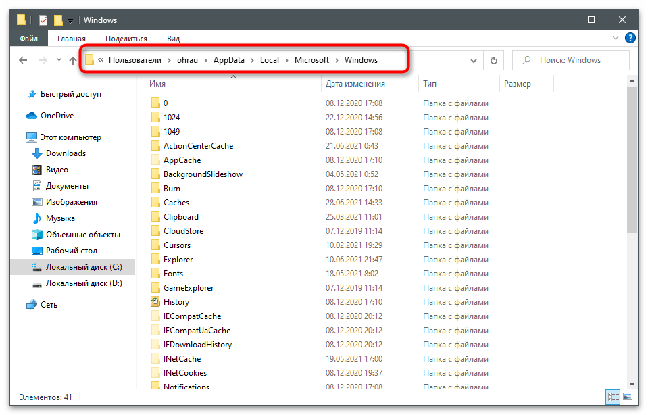The width and height of the screenshot is (648, 415).
Task: Click the folder icon of CloudStore
Action: coord(155,230)
